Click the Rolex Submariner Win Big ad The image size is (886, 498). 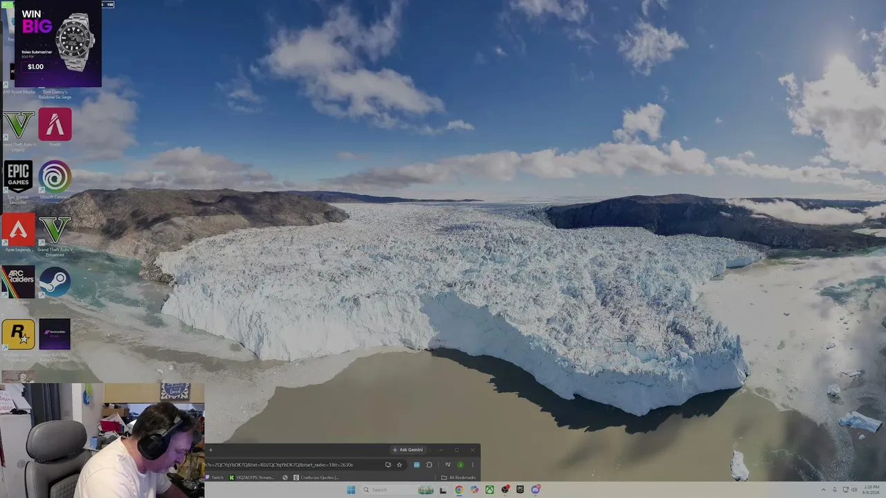coord(58,44)
